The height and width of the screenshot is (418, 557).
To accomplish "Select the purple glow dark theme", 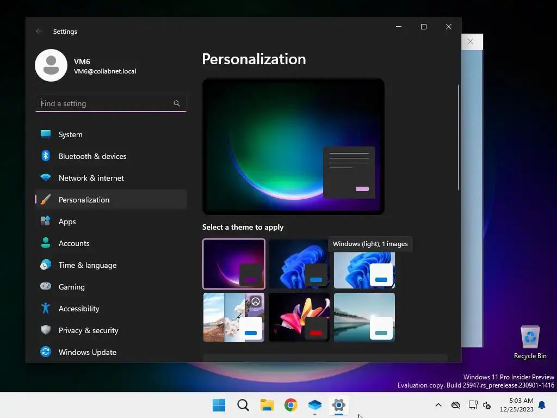I will 234,264.
